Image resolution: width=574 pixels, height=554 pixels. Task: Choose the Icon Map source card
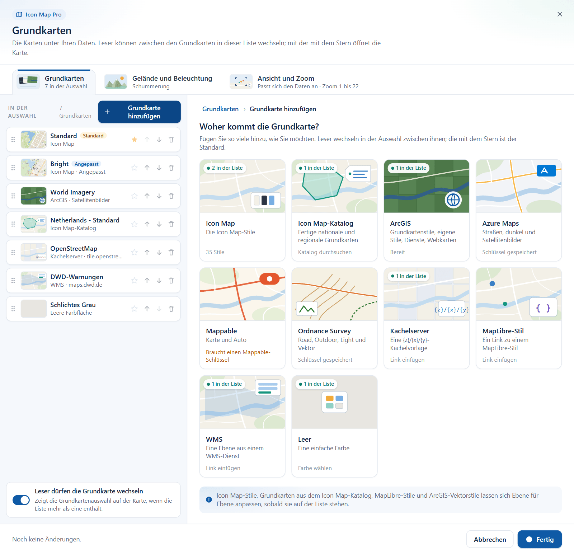click(x=243, y=210)
